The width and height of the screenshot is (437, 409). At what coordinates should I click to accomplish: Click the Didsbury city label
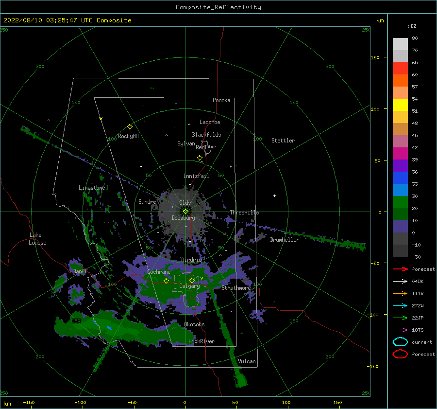184,218
